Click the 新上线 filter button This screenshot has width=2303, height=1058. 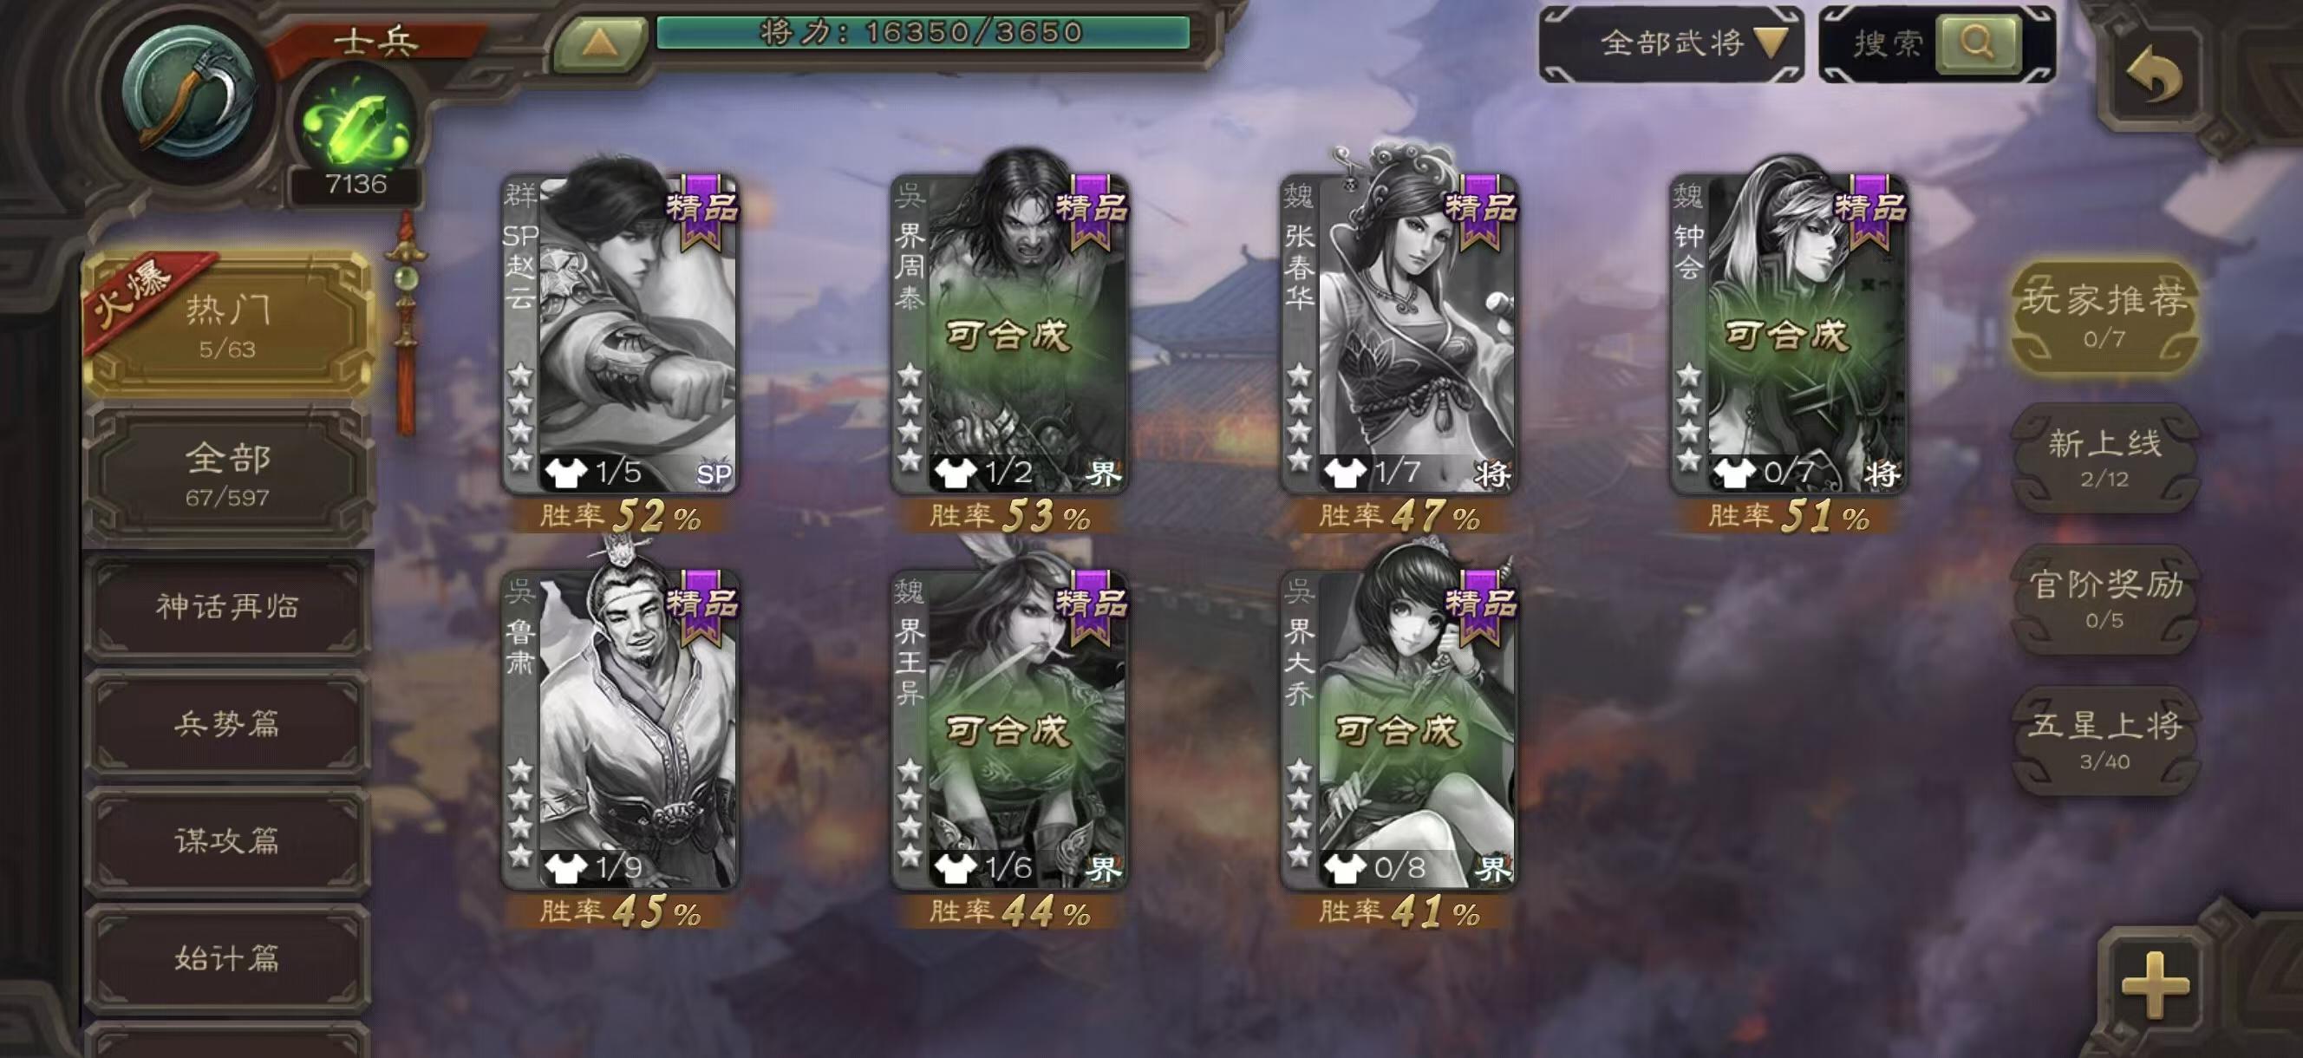(x=2104, y=458)
